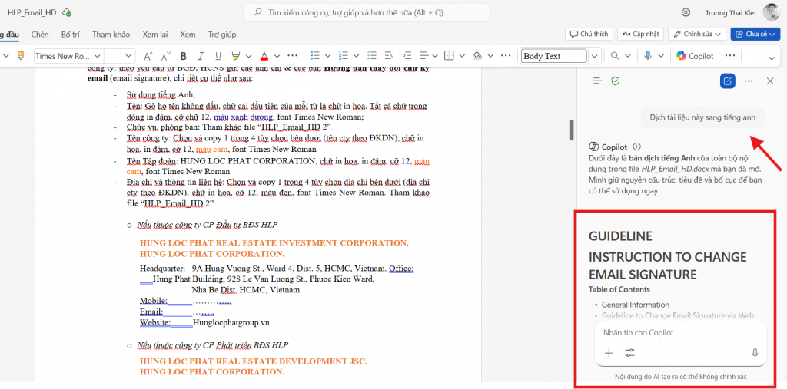Click the microphone in Copilot message box
The width and height of the screenshot is (787, 389).
click(755, 353)
